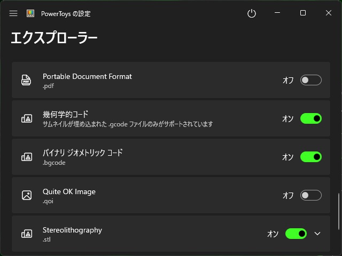Click the power shutdown icon in title bar
The width and height of the screenshot is (342, 256).
(x=252, y=13)
